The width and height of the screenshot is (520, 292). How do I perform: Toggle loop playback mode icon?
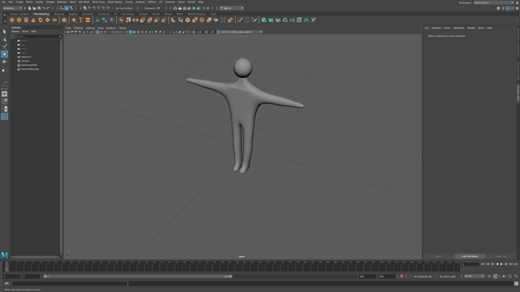489,277
